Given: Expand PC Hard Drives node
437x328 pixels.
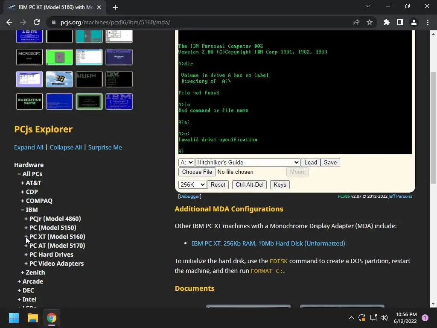Looking at the screenshot, I should tap(26, 255).
